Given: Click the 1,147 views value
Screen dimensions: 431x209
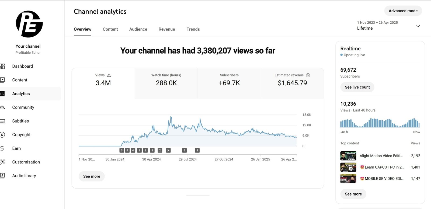Looking at the screenshot, I should point(415,179).
